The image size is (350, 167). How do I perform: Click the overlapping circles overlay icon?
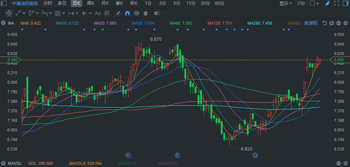click(157, 13)
